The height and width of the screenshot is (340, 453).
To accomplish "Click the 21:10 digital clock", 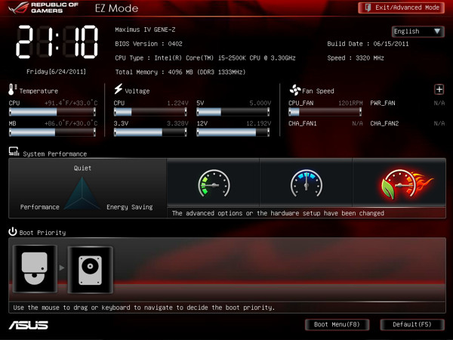I will pyautogui.click(x=57, y=42).
